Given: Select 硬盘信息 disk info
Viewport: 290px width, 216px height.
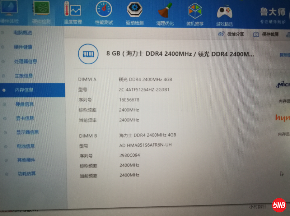Looking at the screenshot, I should pos(24,104).
